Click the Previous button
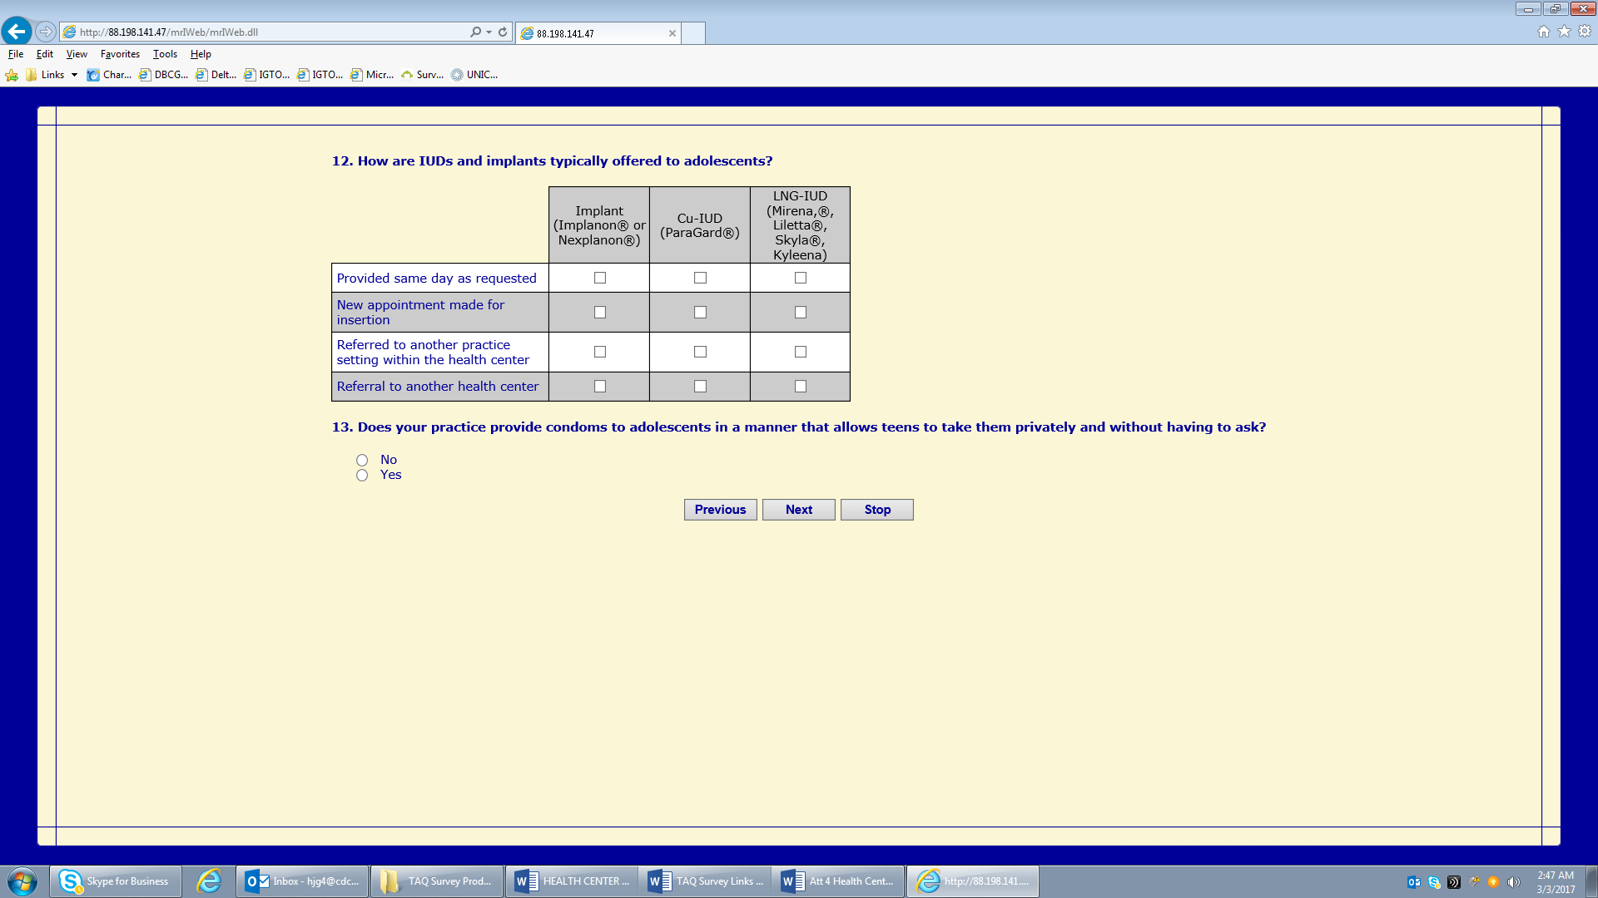 (721, 510)
